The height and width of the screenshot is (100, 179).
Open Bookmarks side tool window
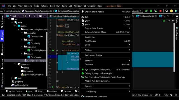(2, 49)
